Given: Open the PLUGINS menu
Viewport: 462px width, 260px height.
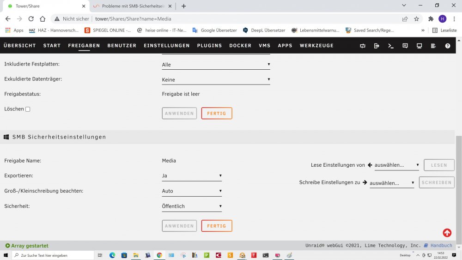Looking at the screenshot, I should (x=209, y=46).
